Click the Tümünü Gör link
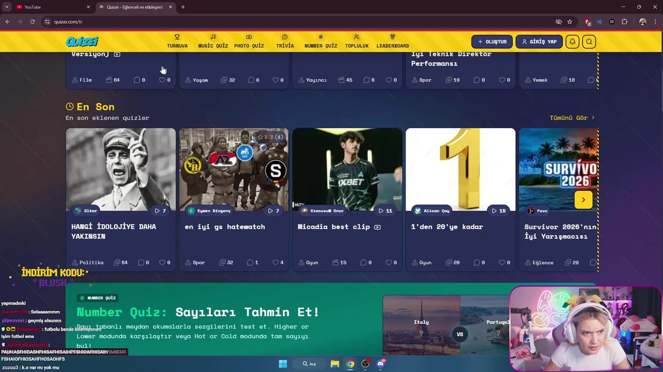663x372 pixels. pyautogui.click(x=572, y=118)
